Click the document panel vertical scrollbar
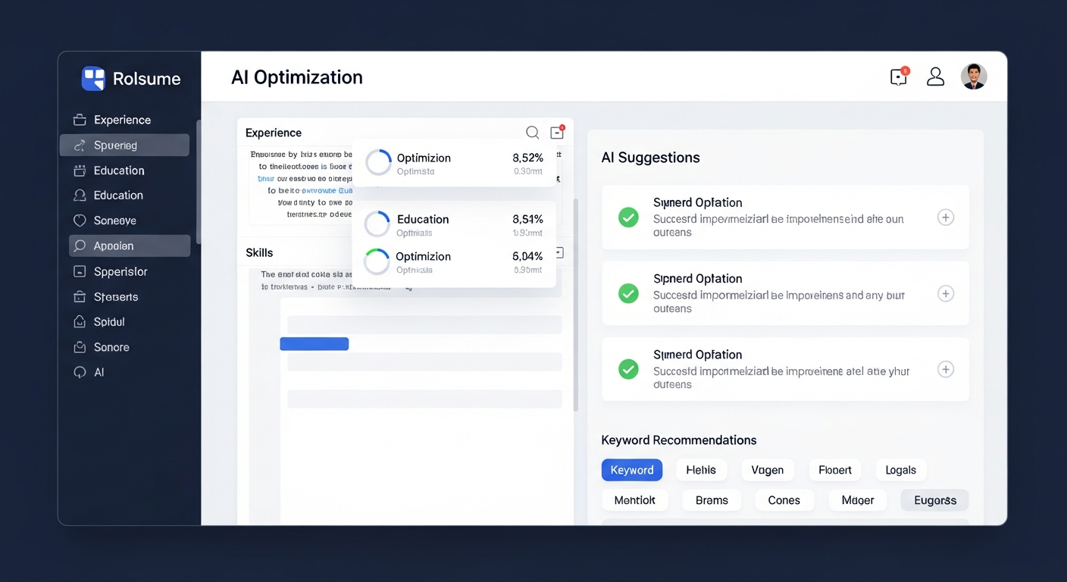Screen dimensions: 1067x582 pos(576,305)
